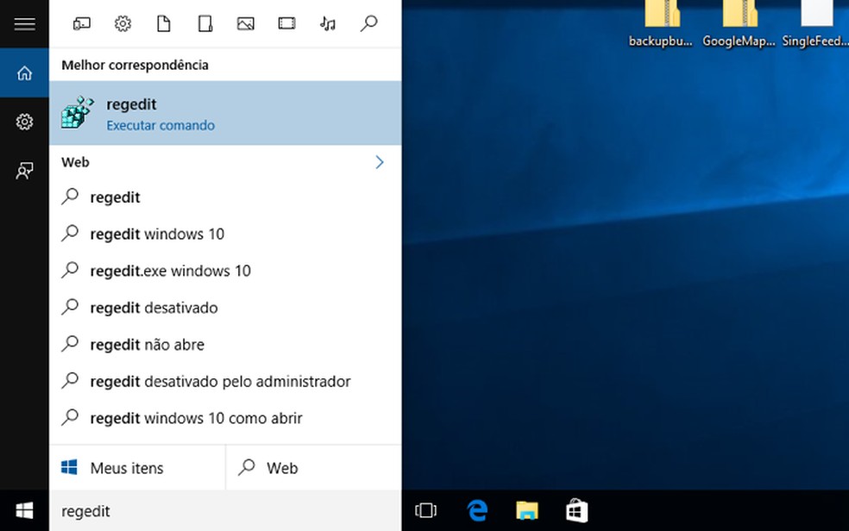Open regedit best match result
This screenshot has height=531, width=849.
click(225, 113)
